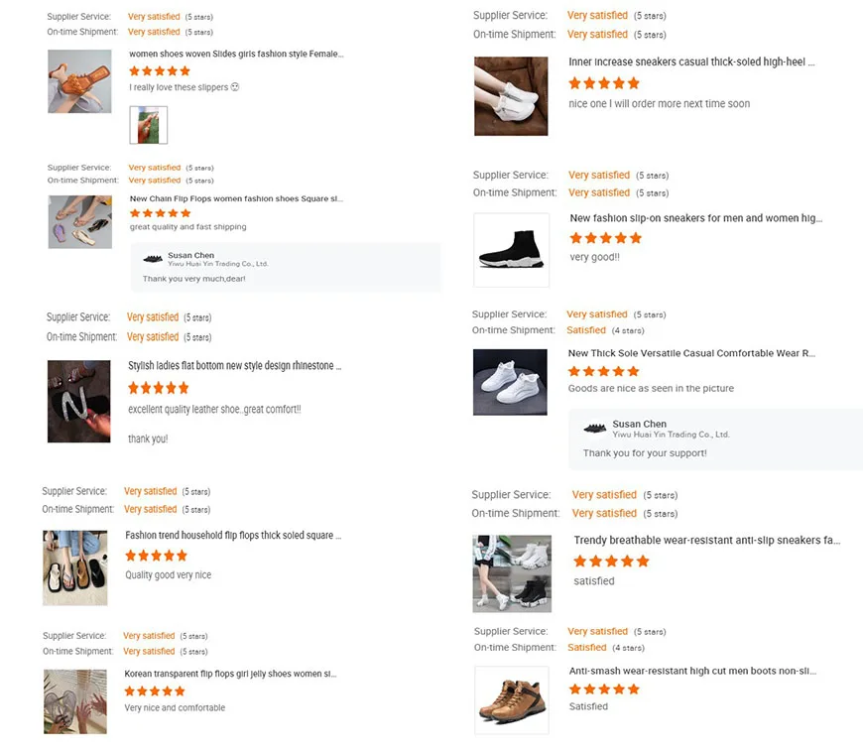Click star rating of woven slides review
The width and height of the screenshot is (863, 752).
pyautogui.click(x=160, y=71)
